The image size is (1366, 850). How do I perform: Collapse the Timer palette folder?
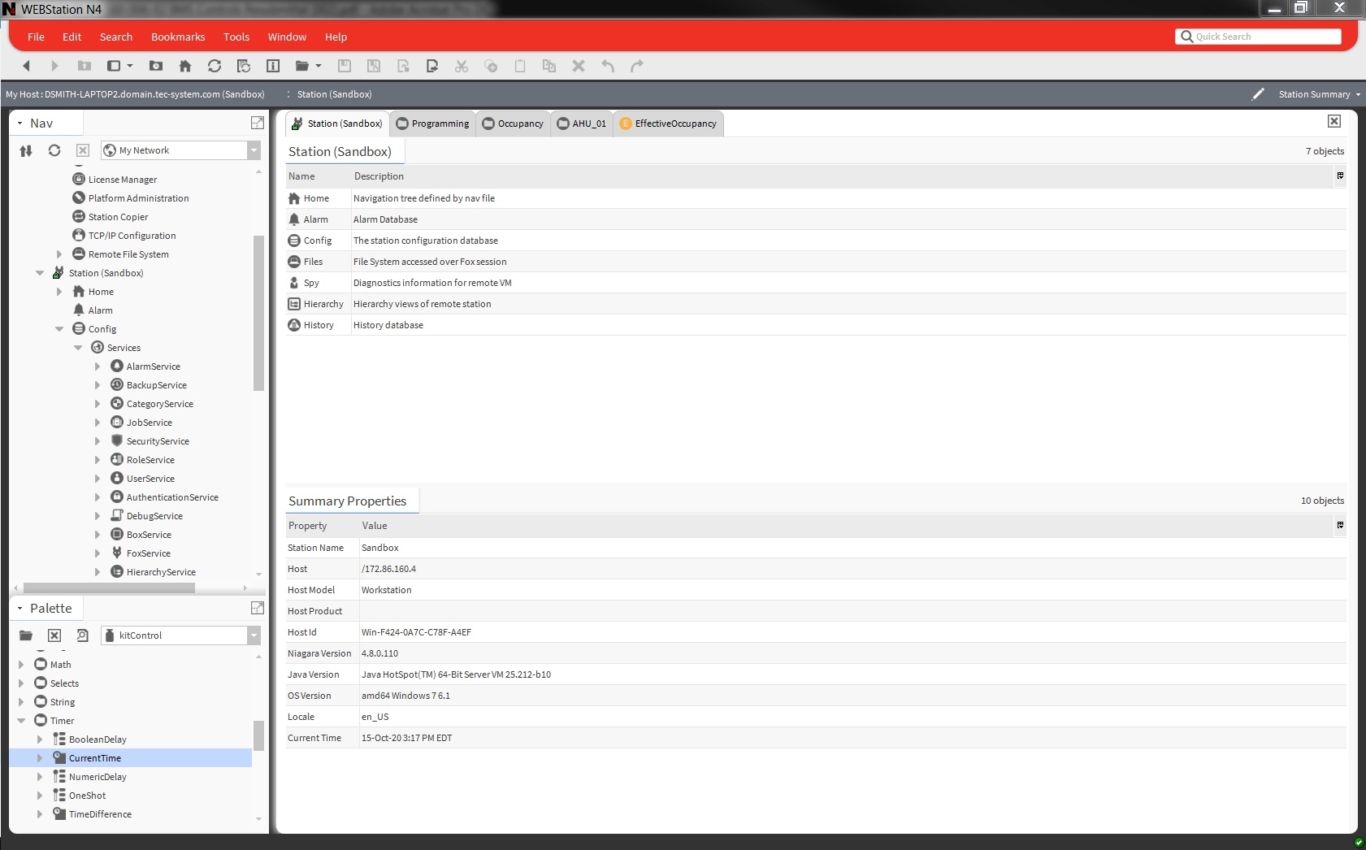[21, 721]
